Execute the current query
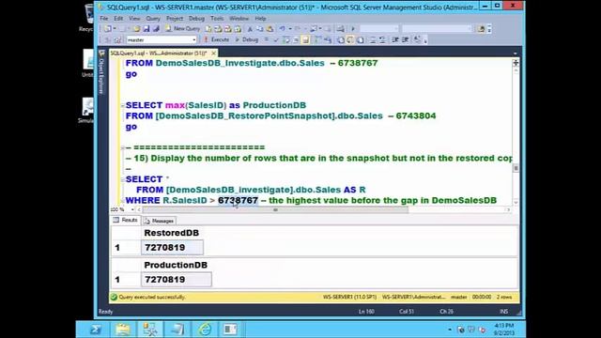The width and height of the screenshot is (601, 338). pos(217,39)
